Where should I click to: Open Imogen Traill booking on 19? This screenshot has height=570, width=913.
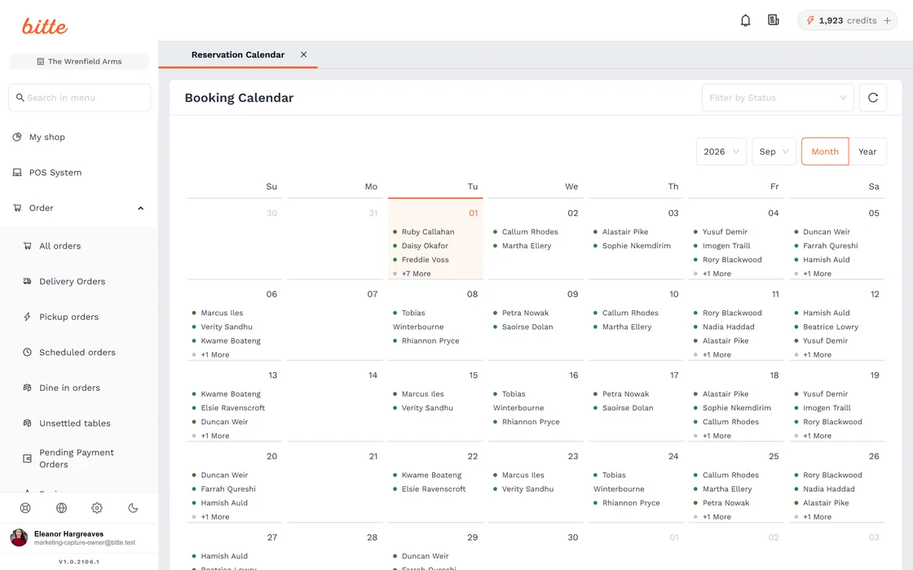click(x=827, y=408)
